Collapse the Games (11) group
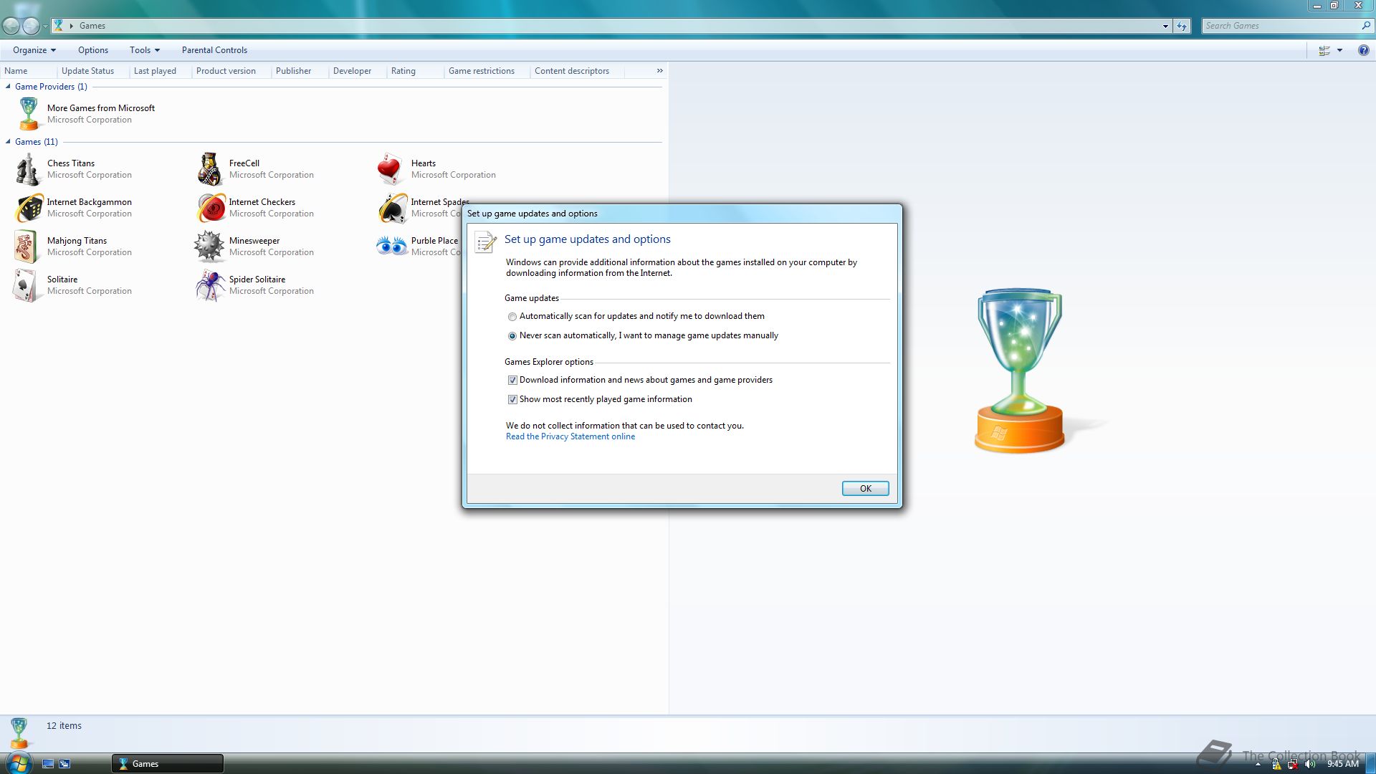1376x774 pixels. pyautogui.click(x=8, y=142)
